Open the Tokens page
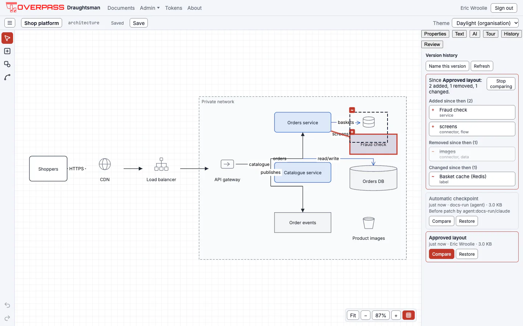 point(174,8)
